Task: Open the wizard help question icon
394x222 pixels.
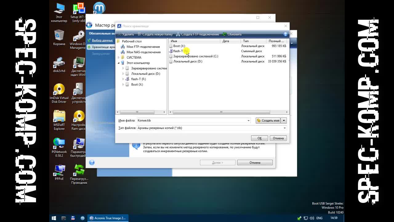Action: 92,162
